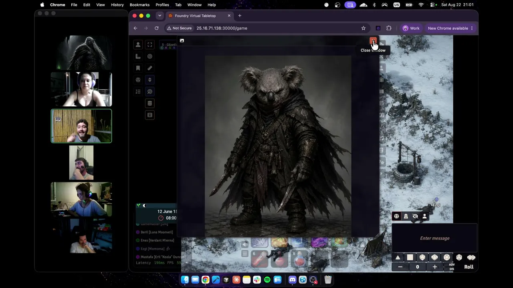Select the diagonal ruler measure tool
The width and height of the screenshot is (513, 288).
[x=150, y=68]
